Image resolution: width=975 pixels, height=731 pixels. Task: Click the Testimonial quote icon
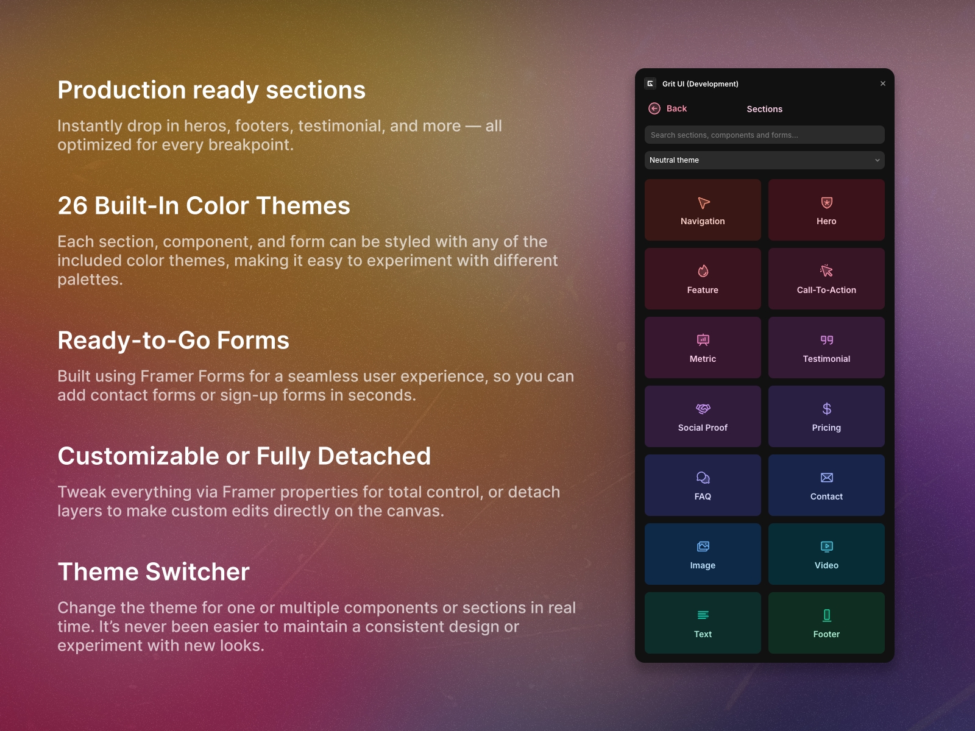pos(826,341)
